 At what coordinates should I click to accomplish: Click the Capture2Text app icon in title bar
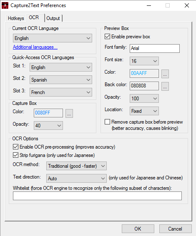tap(5, 5)
